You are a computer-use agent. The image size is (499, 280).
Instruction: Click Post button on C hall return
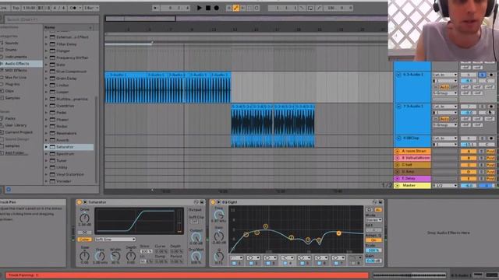(490, 165)
